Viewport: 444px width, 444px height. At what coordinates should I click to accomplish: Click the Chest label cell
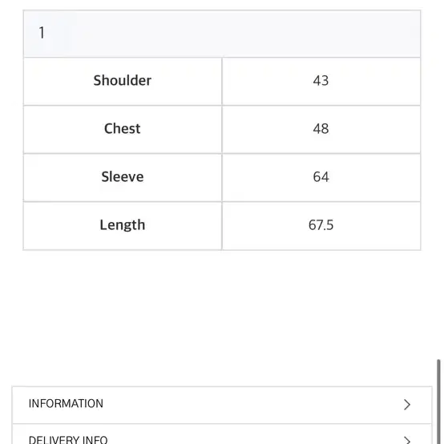(x=123, y=128)
